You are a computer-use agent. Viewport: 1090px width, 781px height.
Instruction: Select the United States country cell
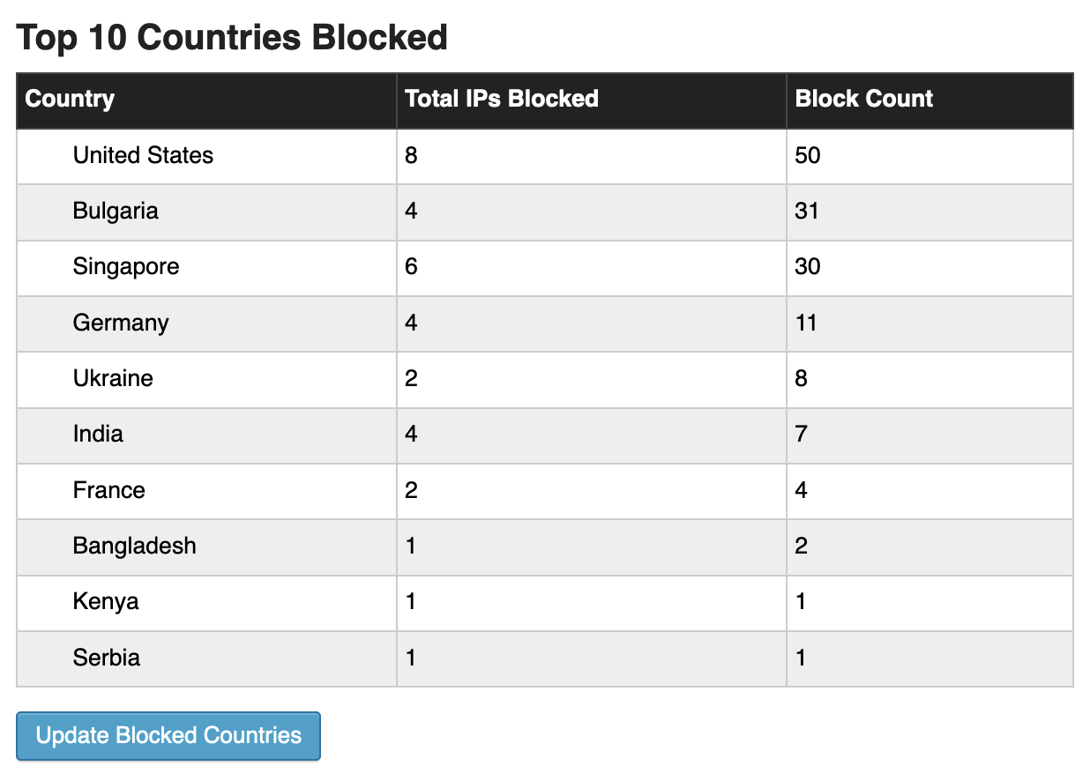pos(143,156)
